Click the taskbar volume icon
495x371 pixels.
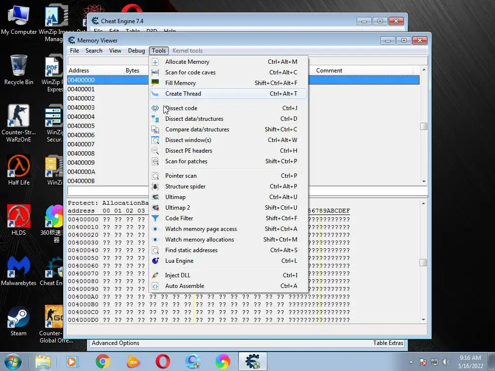click(x=446, y=362)
